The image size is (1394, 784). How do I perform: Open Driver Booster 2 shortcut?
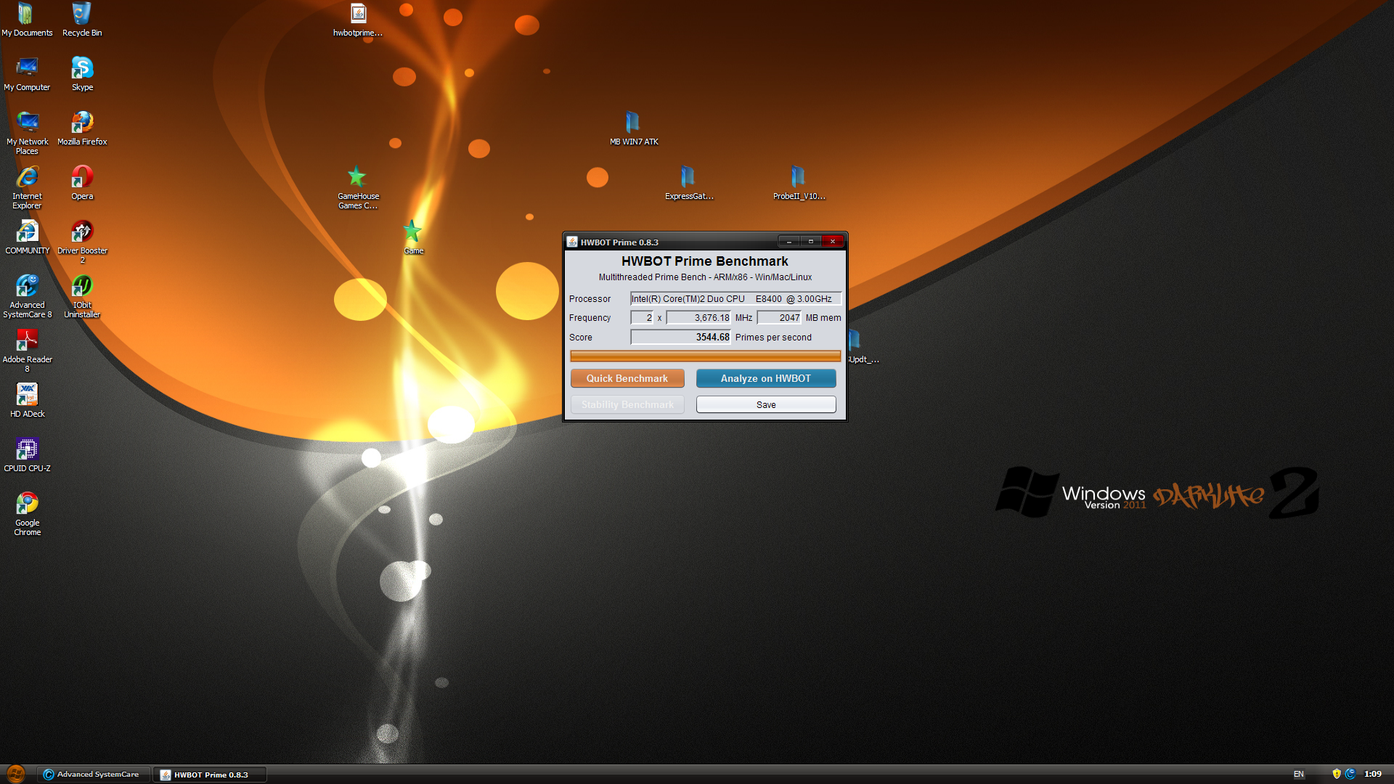pos(82,242)
